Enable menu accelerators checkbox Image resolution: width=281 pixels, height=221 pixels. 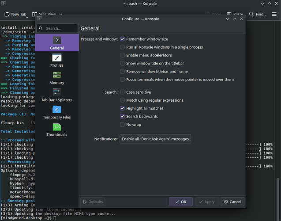(x=122, y=55)
